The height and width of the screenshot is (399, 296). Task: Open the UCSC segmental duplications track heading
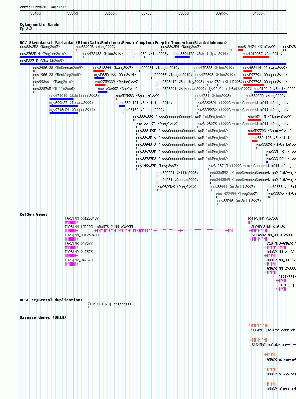[51, 300]
